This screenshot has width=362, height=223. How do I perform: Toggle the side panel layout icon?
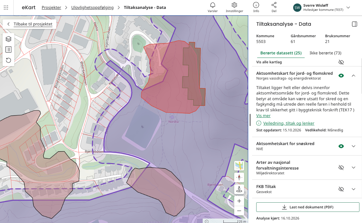click(354, 24)
